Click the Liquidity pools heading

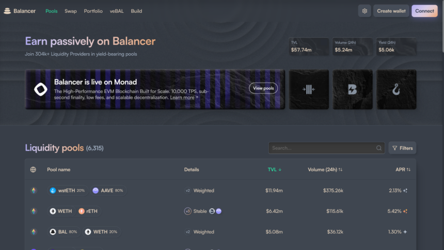(x=54, y=148)
